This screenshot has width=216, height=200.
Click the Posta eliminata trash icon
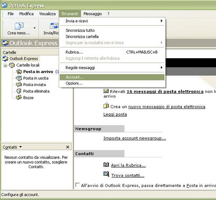tap(19, 91)
